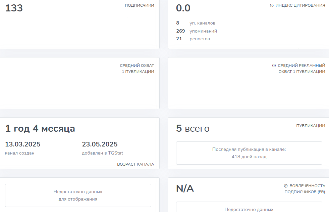
Task: Click the Последняя публикация в канале box
Action: click(x=249, y=153)
